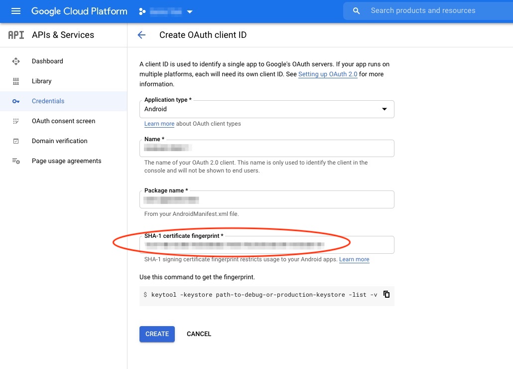
Task: Click 'From your AndroidManifest.xml file.' helper text
Action: tap(191, 214)
